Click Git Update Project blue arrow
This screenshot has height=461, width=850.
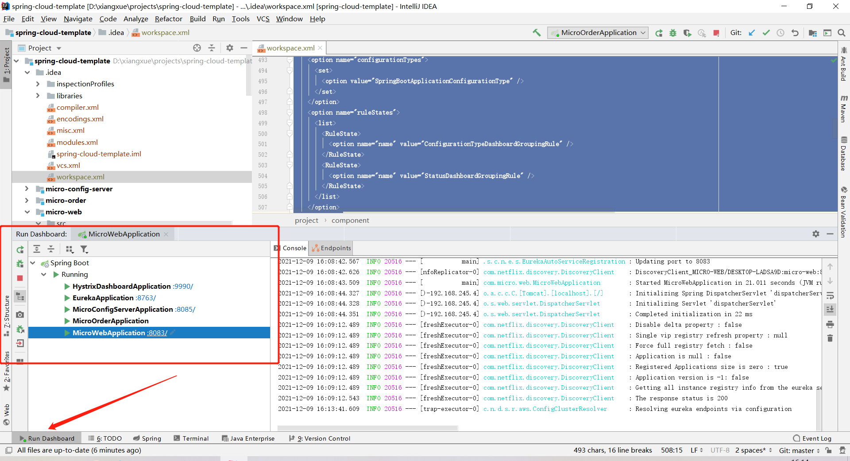tap(752, 33)
